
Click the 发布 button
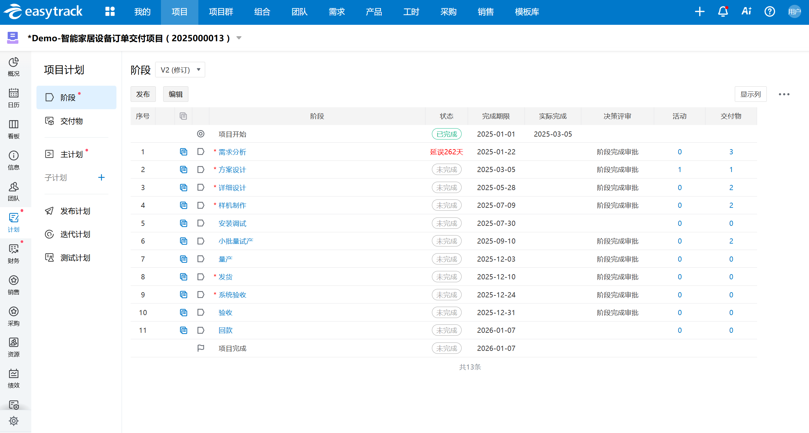[143, 94]
